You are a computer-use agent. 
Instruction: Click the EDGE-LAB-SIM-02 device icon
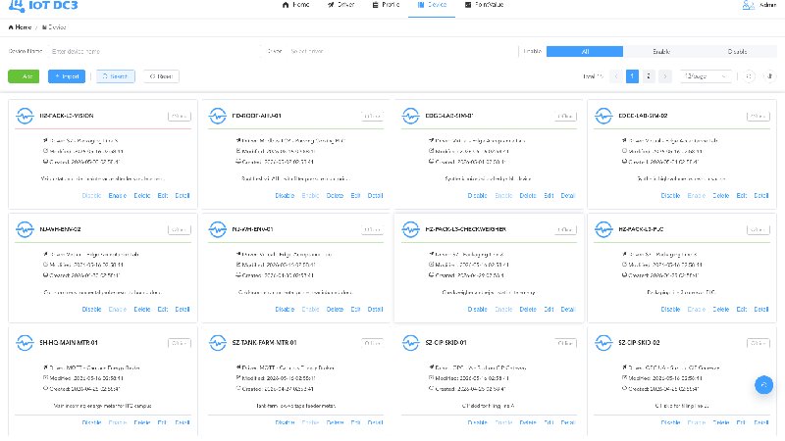603,116
